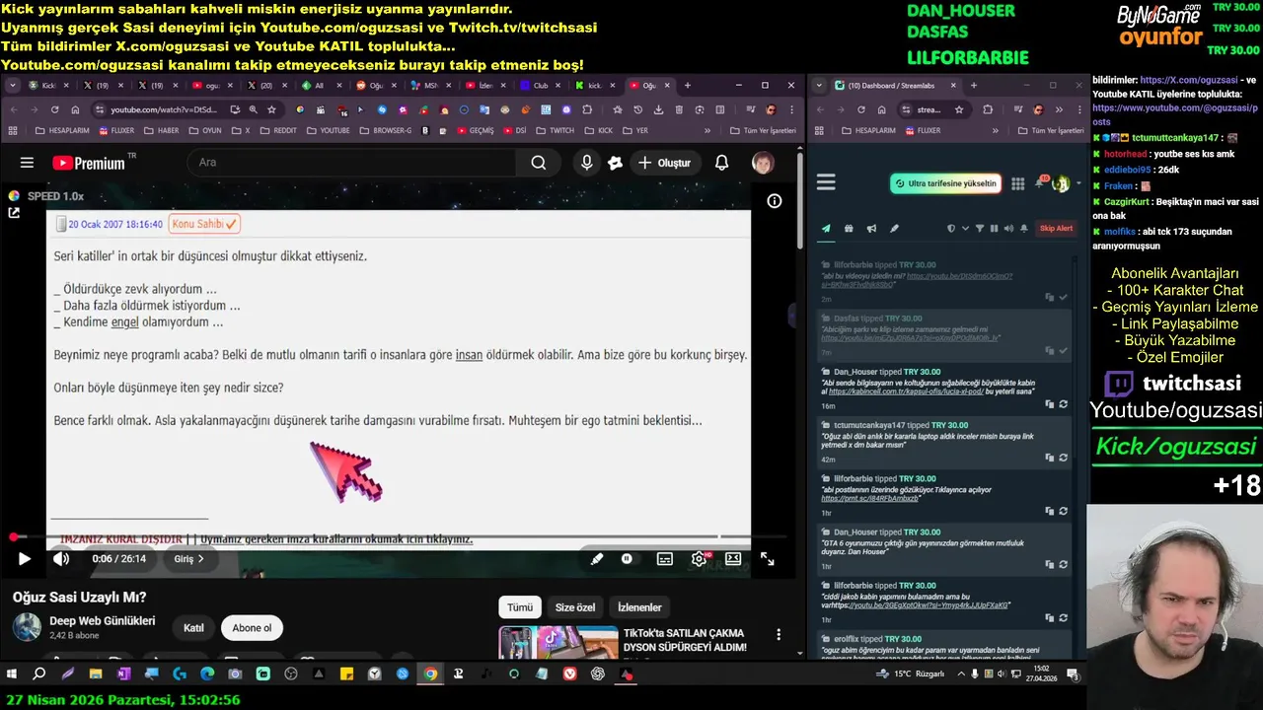Click the pen annotation icon in player
This screenshot has width=1263, height=710.
click(597, 559)
